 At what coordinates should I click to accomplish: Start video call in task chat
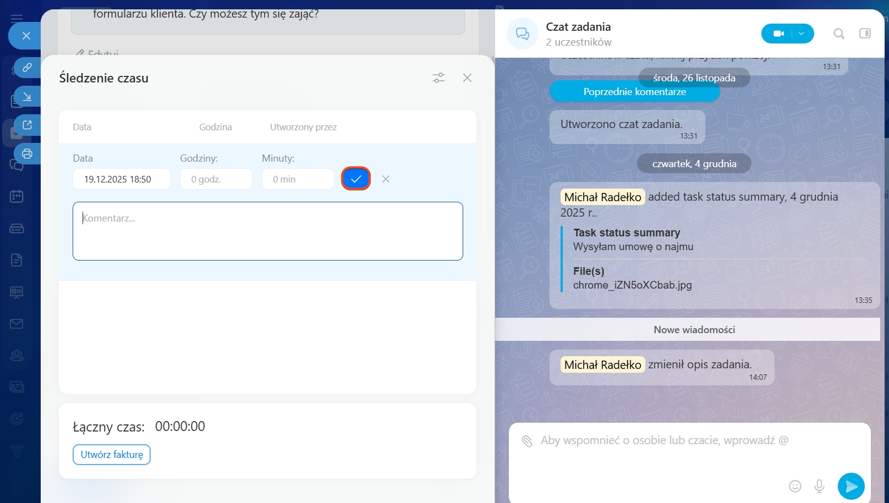click(x=778, y=34)
